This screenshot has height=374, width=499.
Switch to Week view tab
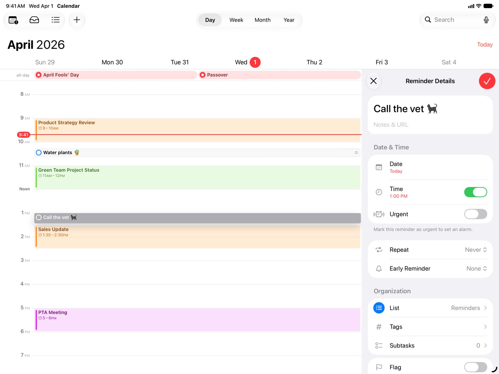(236, 20)
